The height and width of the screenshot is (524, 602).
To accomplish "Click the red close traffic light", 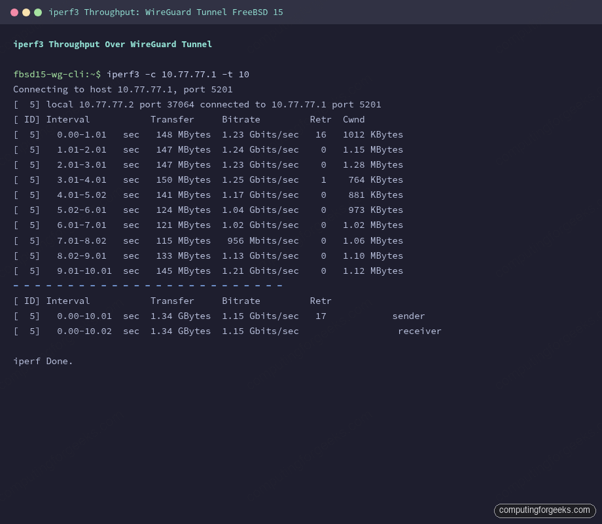I will (14, 12).
